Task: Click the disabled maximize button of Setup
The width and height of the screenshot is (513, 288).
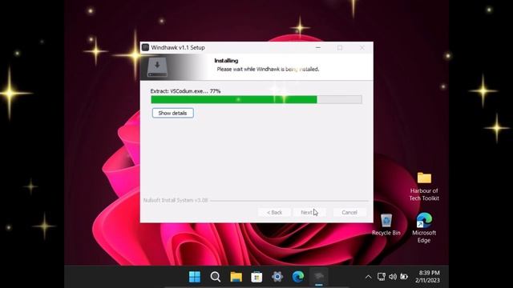Action: pyautogui.click(x=340, y=48)
